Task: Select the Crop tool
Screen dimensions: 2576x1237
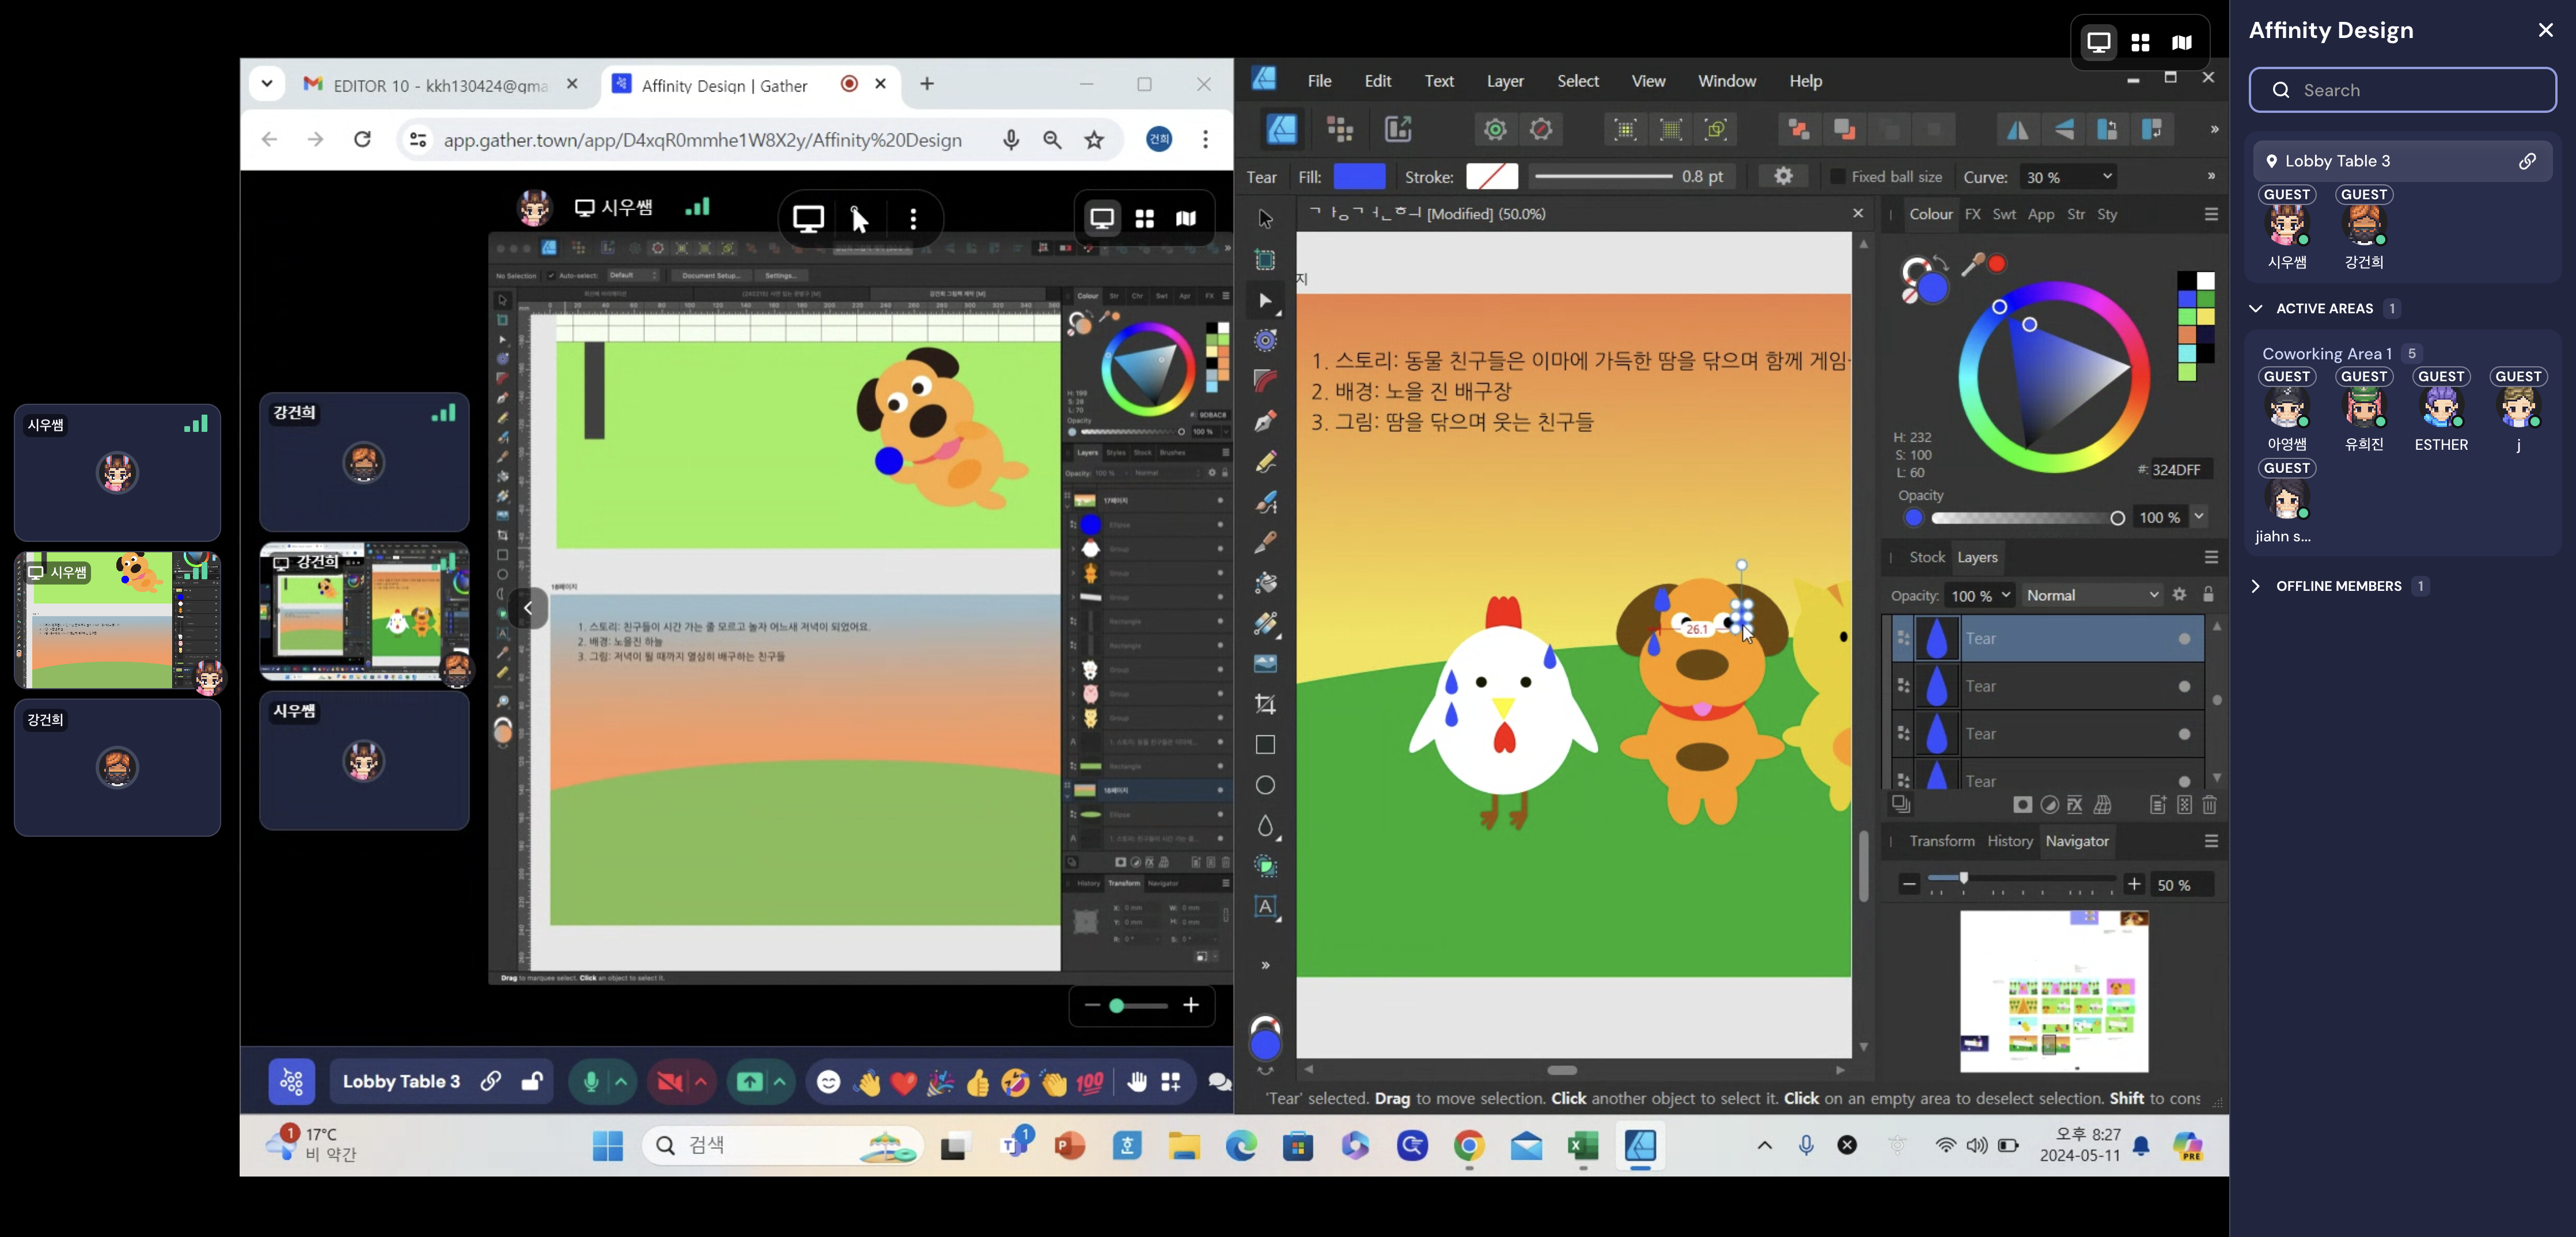Action: pos(1265,704)
